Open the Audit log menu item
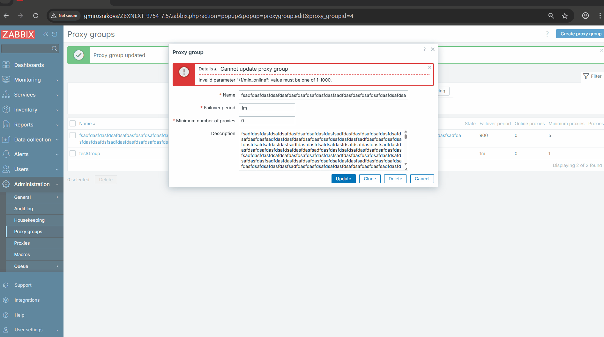The width and height of the screenshot is (604, 337). click(x=24, y=209)
